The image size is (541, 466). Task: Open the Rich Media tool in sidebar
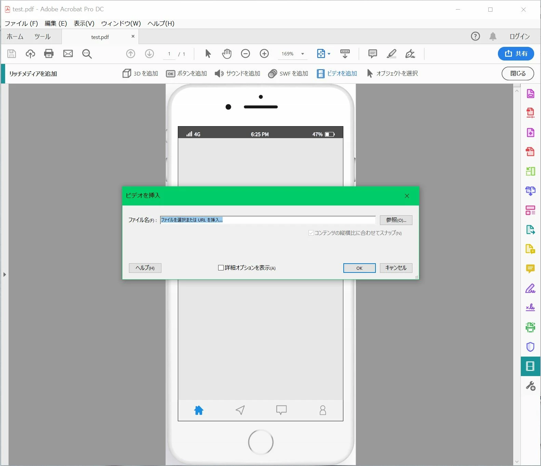pyautogui.click(x=530, y=366)
